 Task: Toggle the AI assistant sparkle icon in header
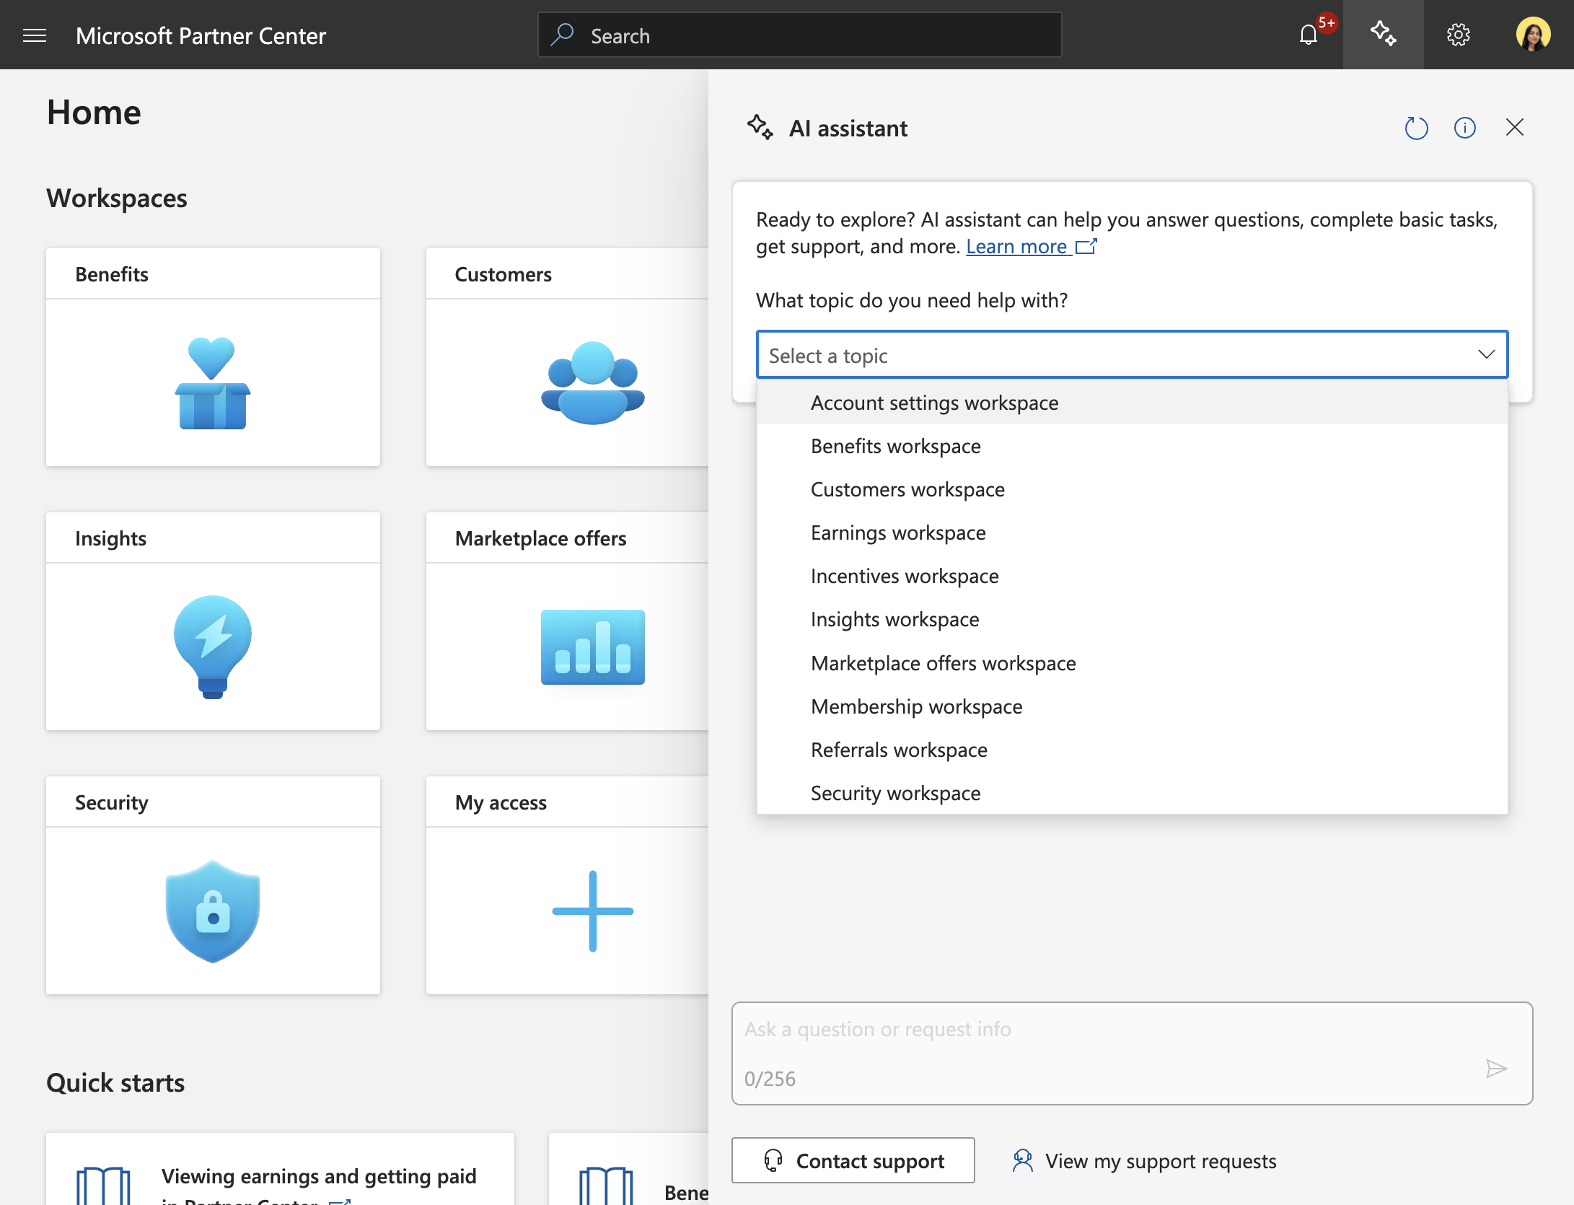[x=1383, y=34]
